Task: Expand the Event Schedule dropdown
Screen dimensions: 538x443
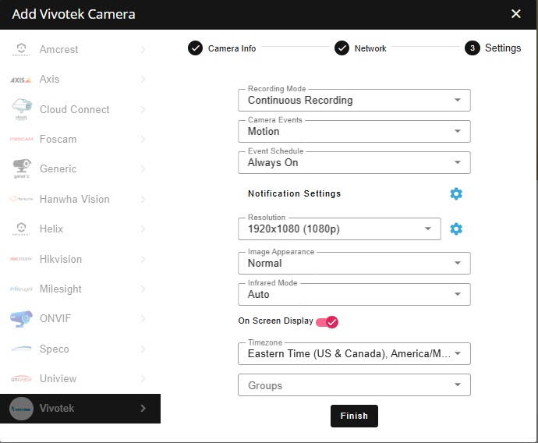Action: coord(354,162)
